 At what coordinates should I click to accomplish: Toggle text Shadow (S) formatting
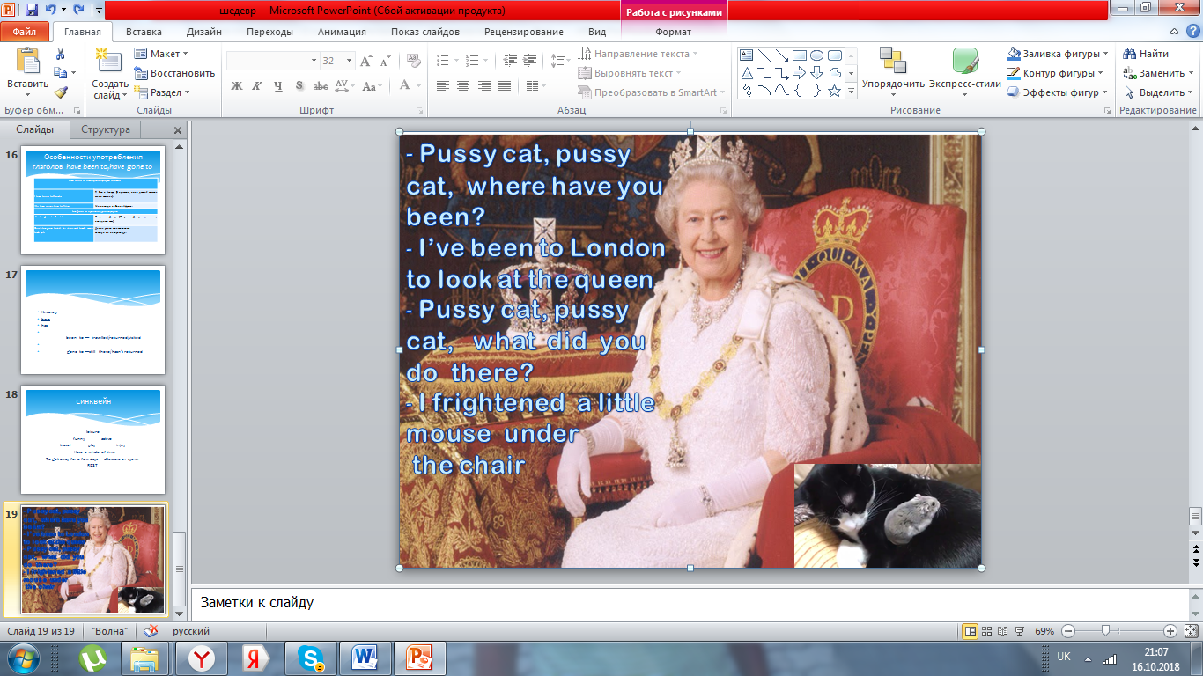tap(299, 86)
